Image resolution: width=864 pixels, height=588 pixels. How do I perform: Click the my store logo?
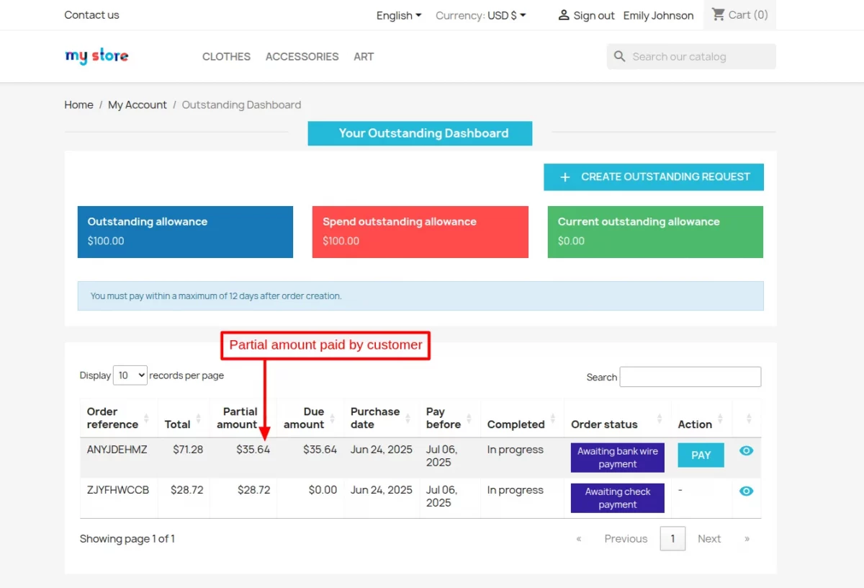(96, 56)
